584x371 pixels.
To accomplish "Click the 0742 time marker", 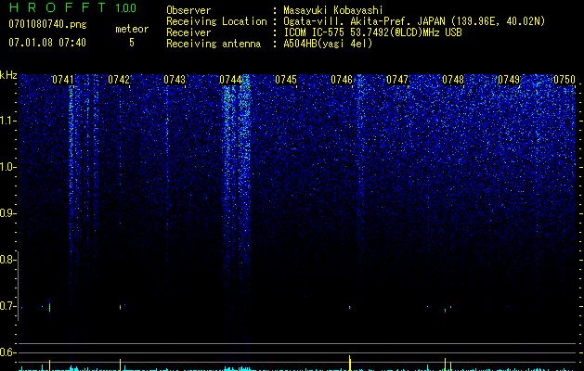I will 119,80.
